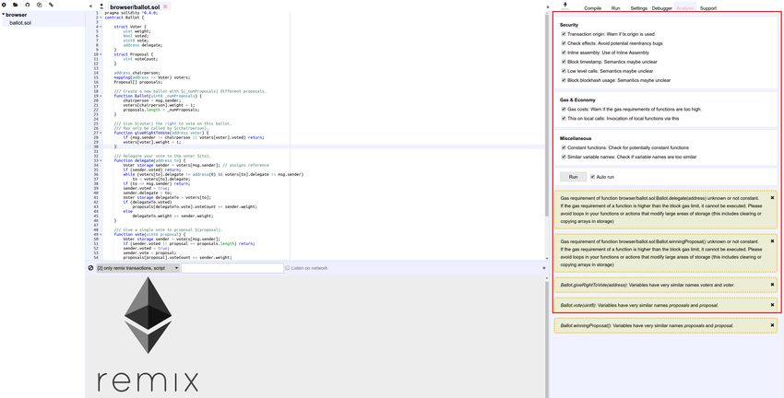784x398 pixels.
Task: Fold function vote at line 49
Action: pos(101,234)
